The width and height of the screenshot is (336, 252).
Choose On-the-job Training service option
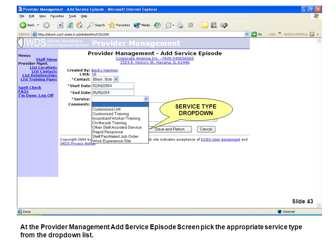(x=120, y=123)
